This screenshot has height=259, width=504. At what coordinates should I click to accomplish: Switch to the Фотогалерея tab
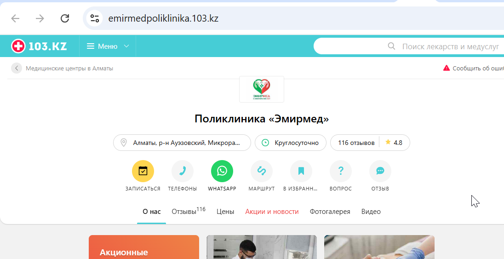point(330,212)
